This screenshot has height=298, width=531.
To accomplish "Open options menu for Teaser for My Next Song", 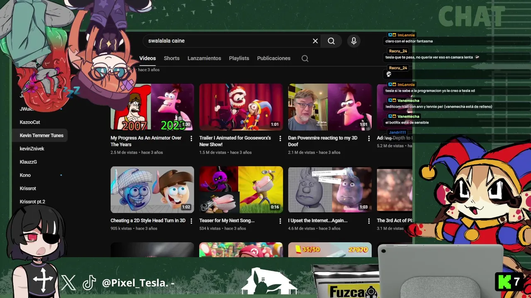I will click(x=280, y=221).
